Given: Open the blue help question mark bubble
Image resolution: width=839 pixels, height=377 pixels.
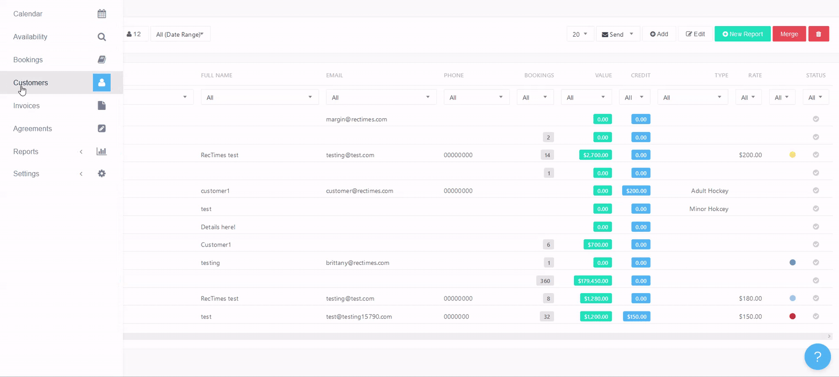Looking at the screenshot, I should tap(817, 357).
